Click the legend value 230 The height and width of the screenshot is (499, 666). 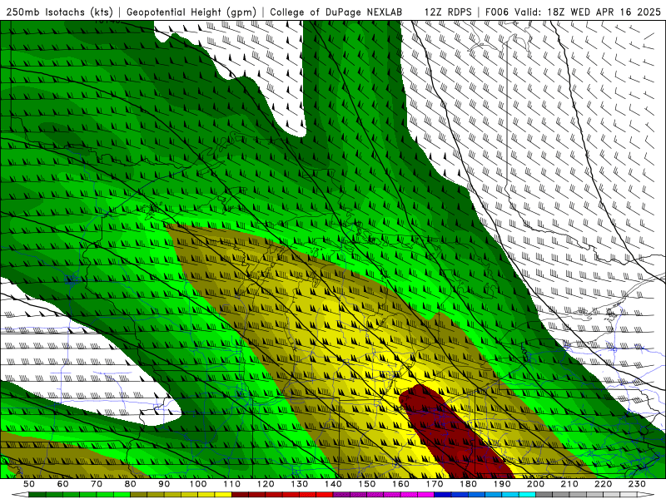[637, 484]
